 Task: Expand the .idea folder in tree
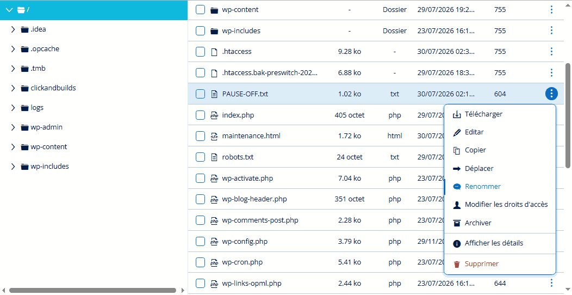pyautogui.click(x=13, y=29)
